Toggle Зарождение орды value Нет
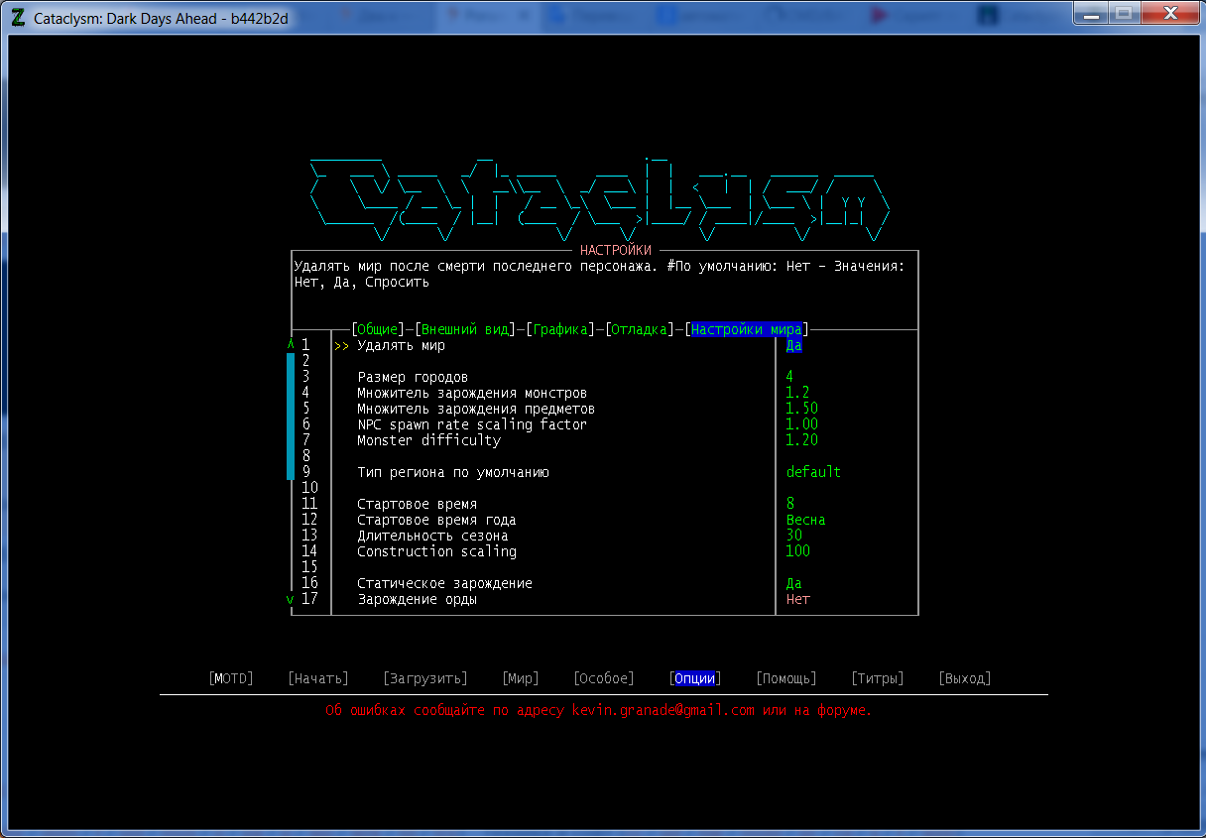 point(797,599)
